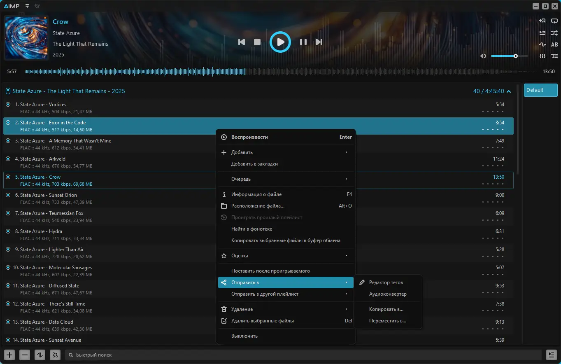Click the Быстрый поиск search field
The image size is (561, 364).
(303, 355)
